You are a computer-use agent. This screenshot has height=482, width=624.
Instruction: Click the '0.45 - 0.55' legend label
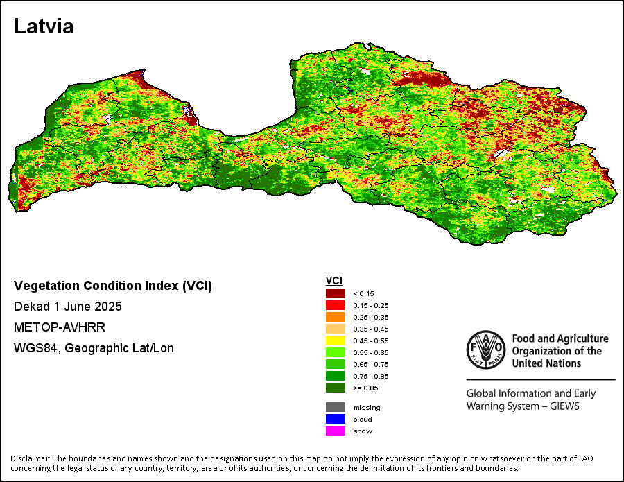pos(371,341)
